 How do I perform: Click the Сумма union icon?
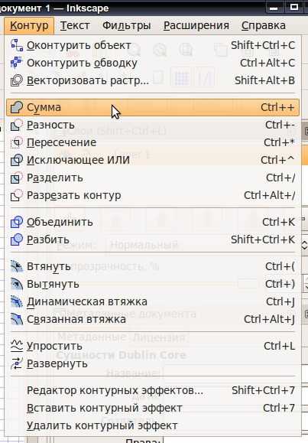click(x=16, y=107)
